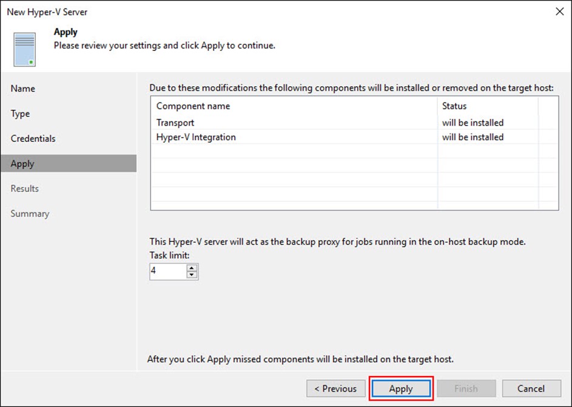Sort by Component name column header
Viewport: 572px width, 407px height.
click(x=294, y=106)
